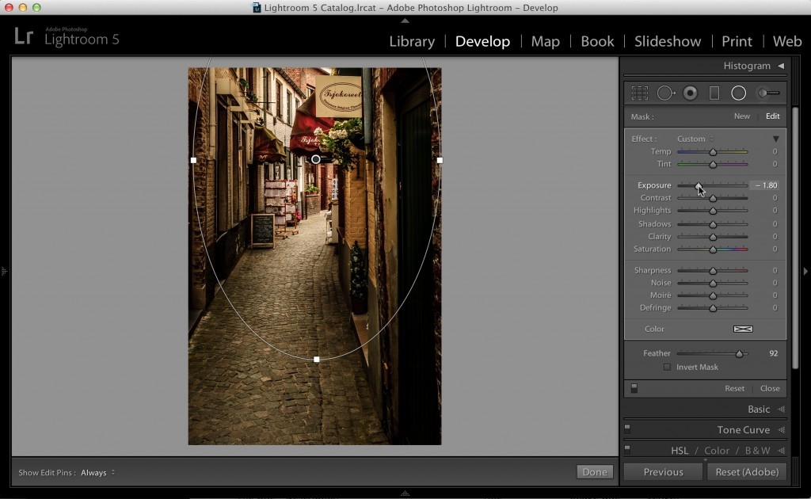Toggle the HSL panel switch
Image resolution: width=811 pixels, height=499 pixels.
[627, 449]
